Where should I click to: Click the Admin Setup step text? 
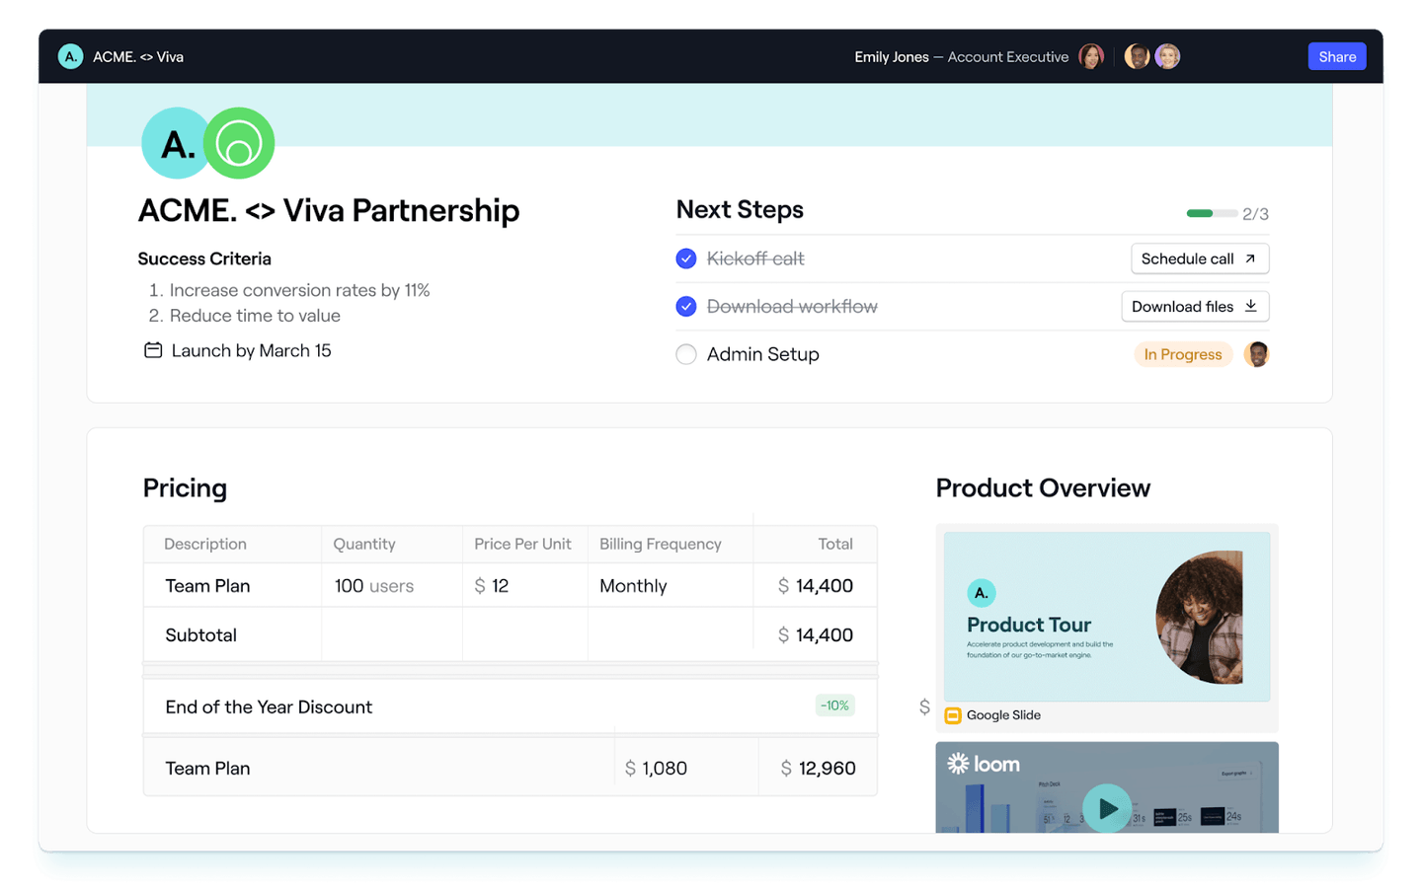[x=763, y=354]
